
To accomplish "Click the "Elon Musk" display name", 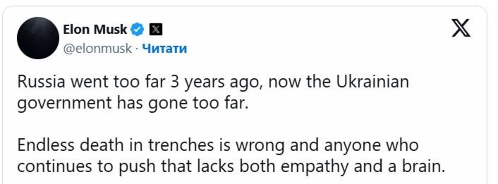I will pos(94,29).
